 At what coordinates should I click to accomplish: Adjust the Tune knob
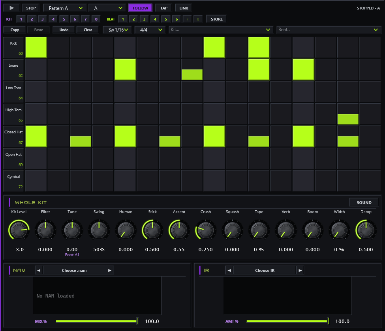click(x=72, y=230)
